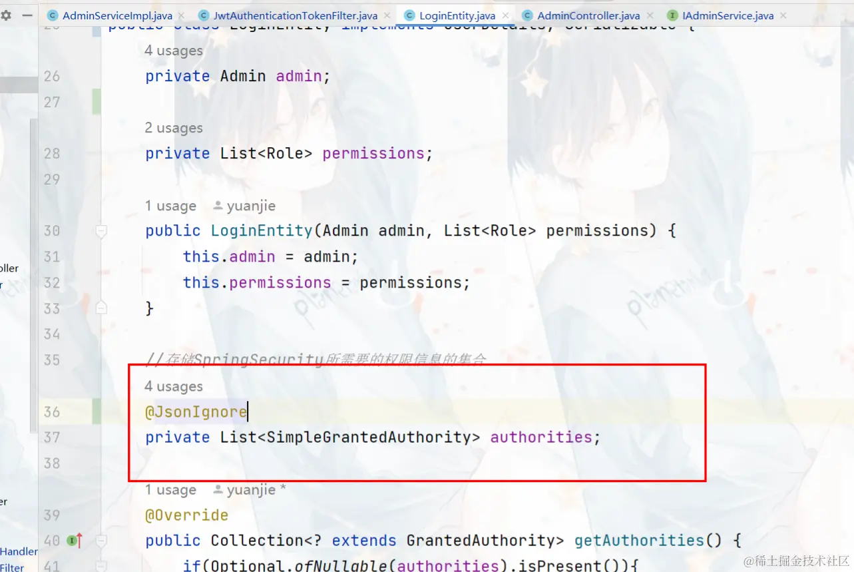854x572 pixels.
Task: Click the getAuthorities method name
Action: [x=639, y=541]
